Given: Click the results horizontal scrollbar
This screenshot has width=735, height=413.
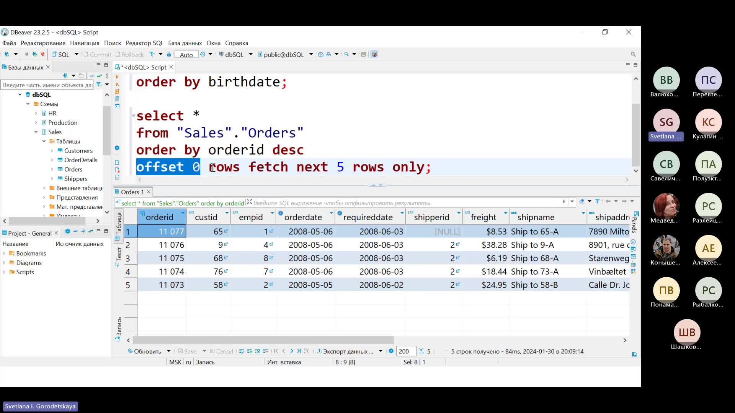Looking at the screenshot, I should [263, 340].
